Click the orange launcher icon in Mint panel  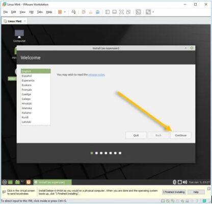[29, 182]
